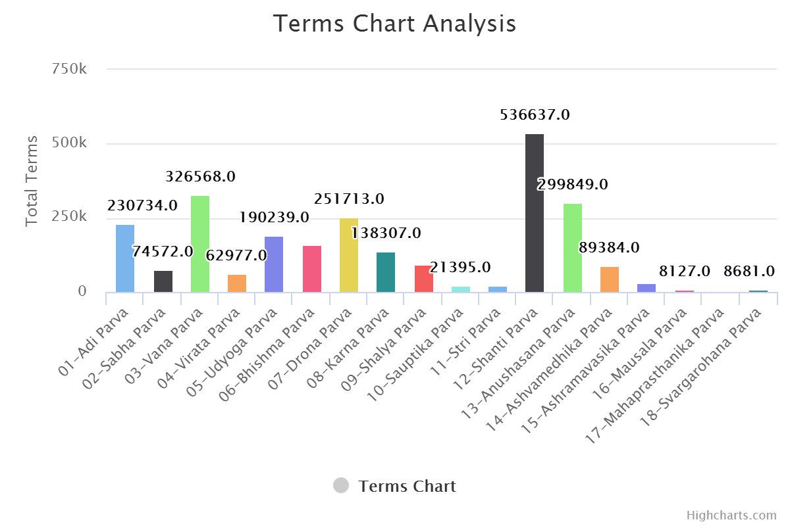Select the 07-Drona Parva yellow bar

tap(349, 255)
